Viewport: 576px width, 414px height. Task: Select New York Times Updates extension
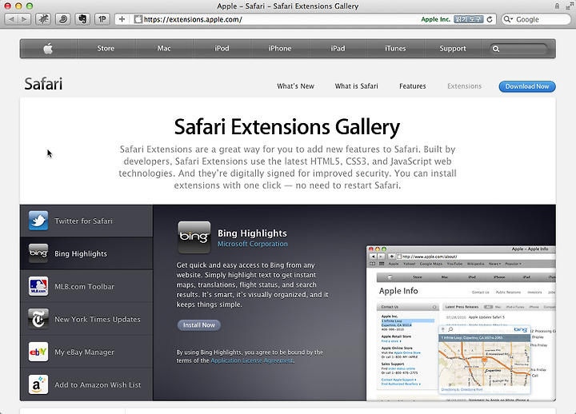click(86, 319)
